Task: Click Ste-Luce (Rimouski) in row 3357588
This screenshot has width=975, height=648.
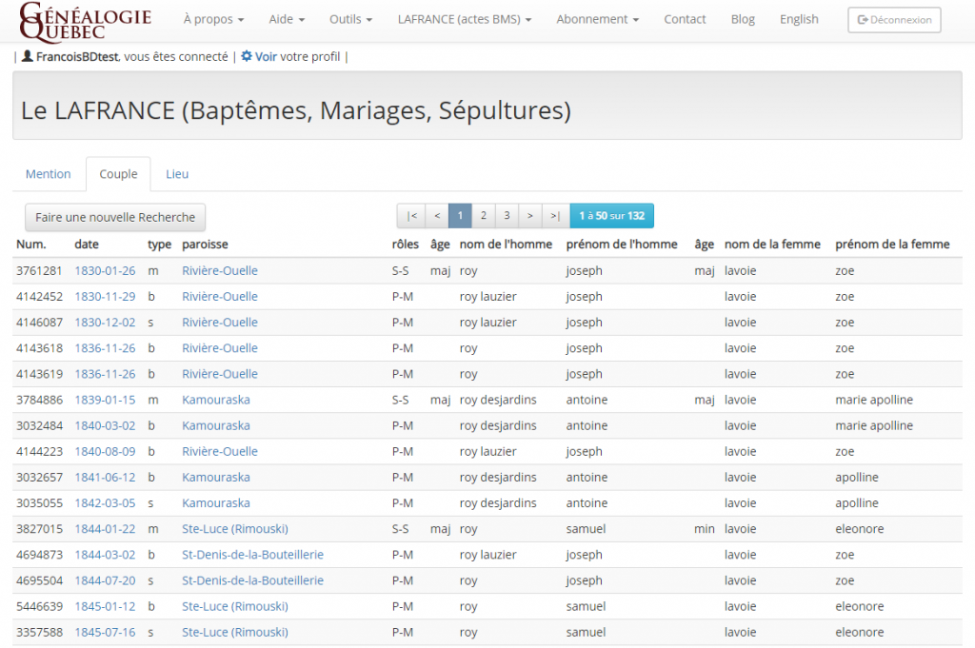Action: click(235, 632)
